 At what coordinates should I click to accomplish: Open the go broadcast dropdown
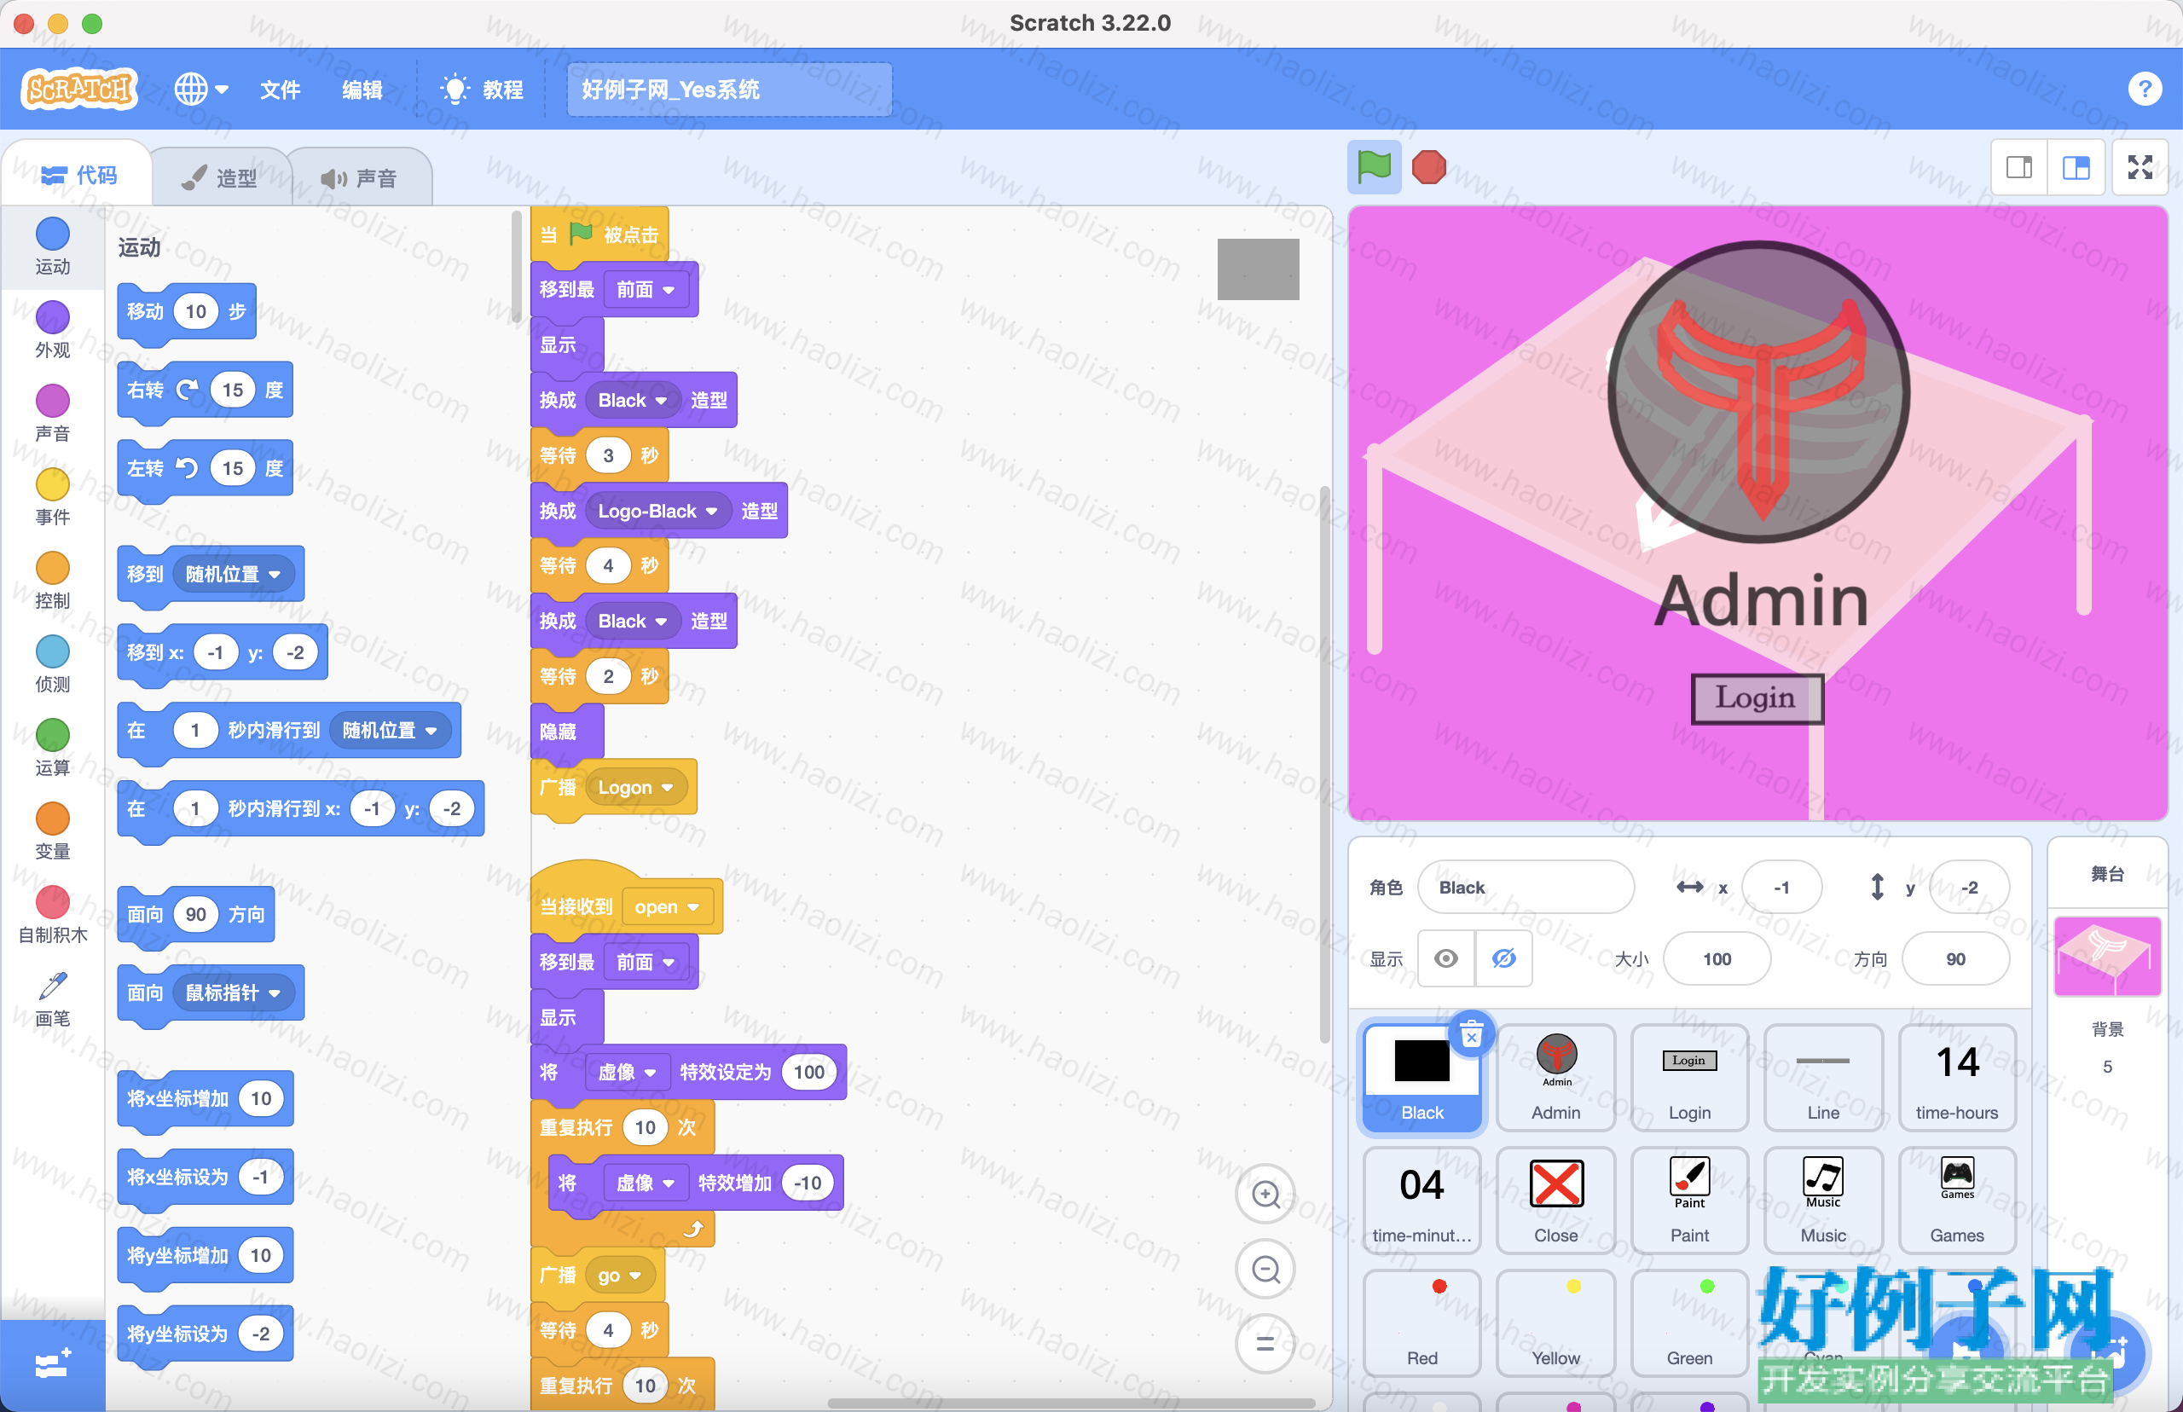(x=619, y=1276)
